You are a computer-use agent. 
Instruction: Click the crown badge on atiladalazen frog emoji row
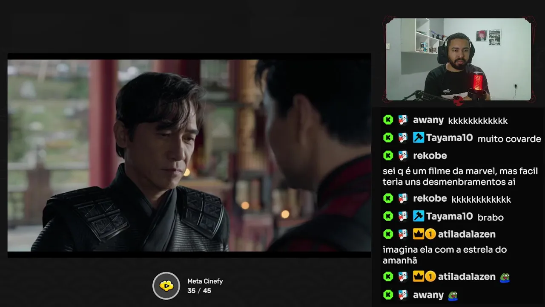[x=419, y=277]
